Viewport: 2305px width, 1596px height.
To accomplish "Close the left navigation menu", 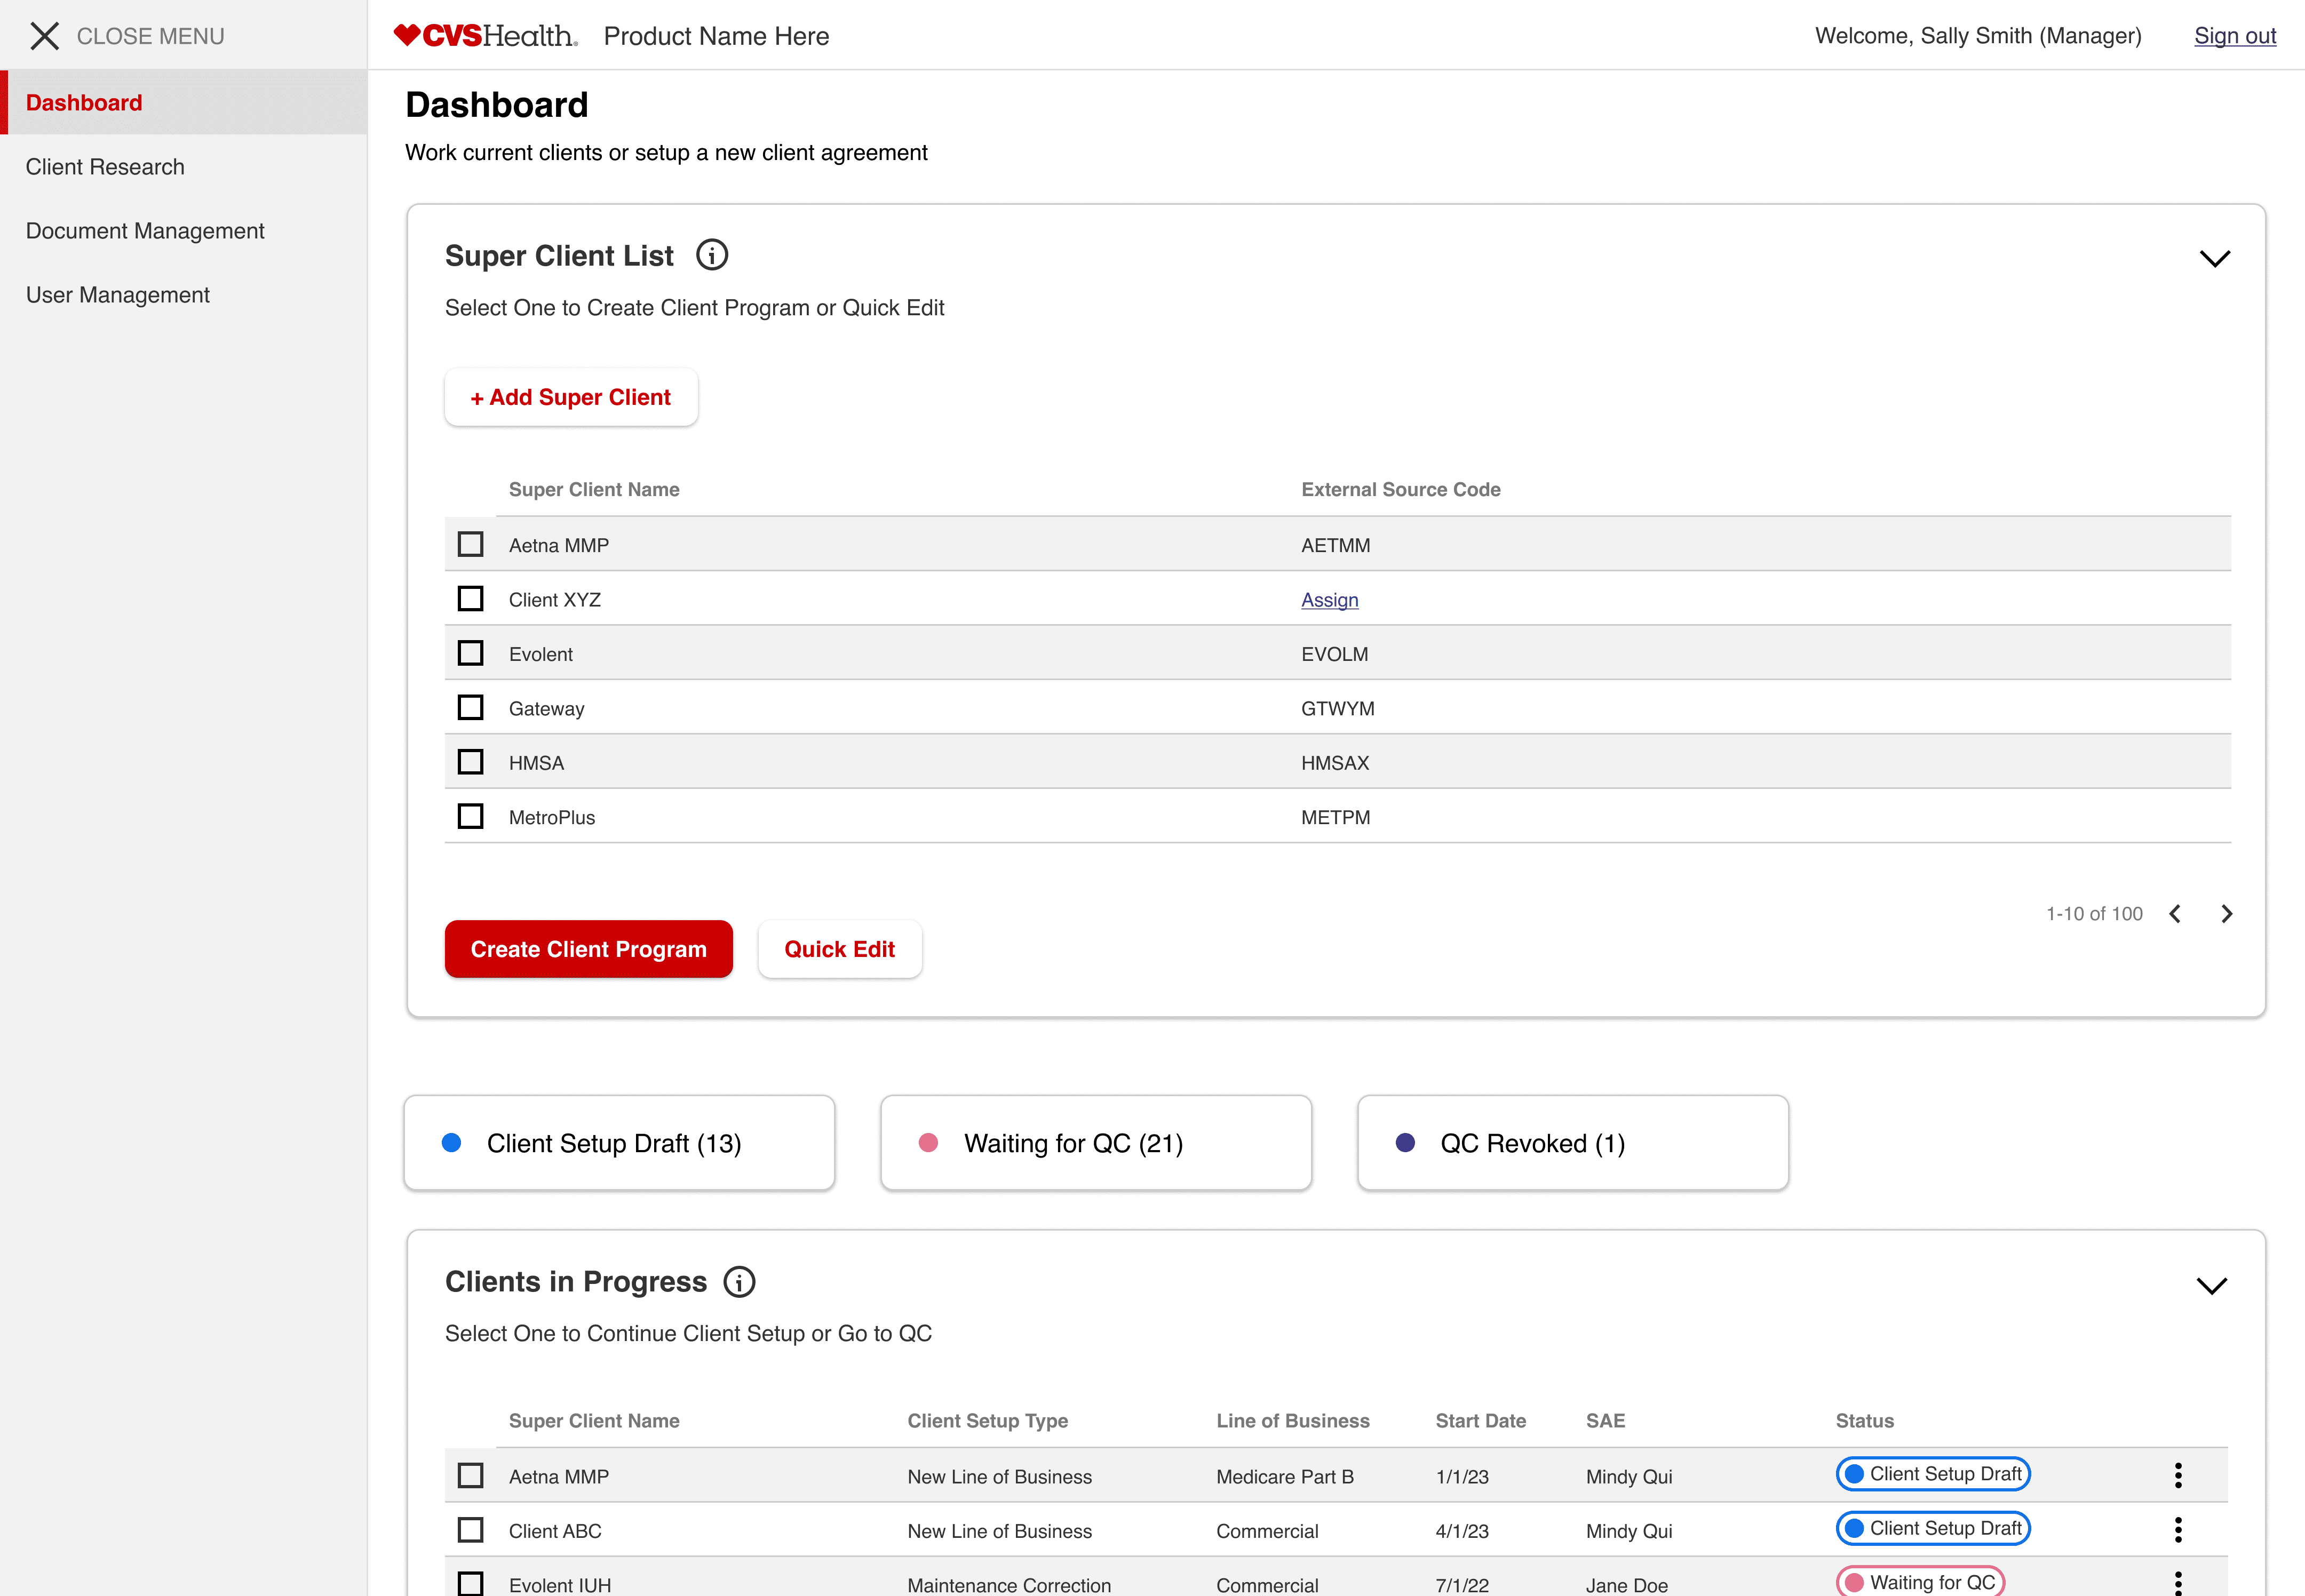I will coord(45,36).
